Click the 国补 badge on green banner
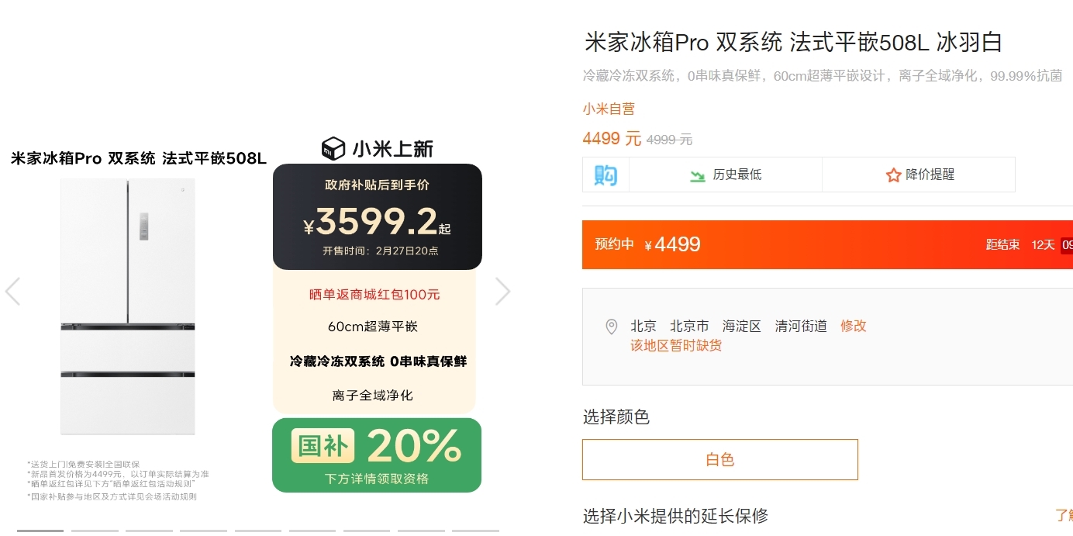The image size is (1073, 536). [323, 445]
